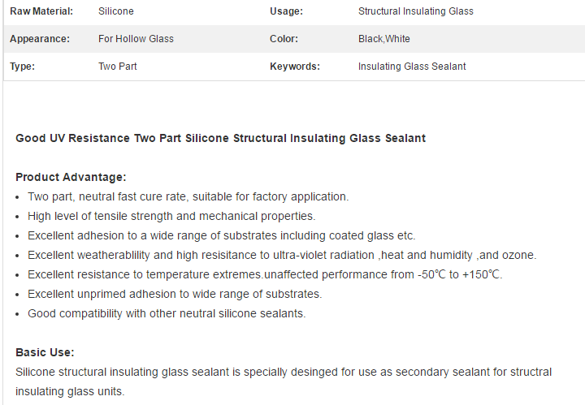Select the Silicone raw material value
Screen dimensions: 585x405
pos(116,11)
